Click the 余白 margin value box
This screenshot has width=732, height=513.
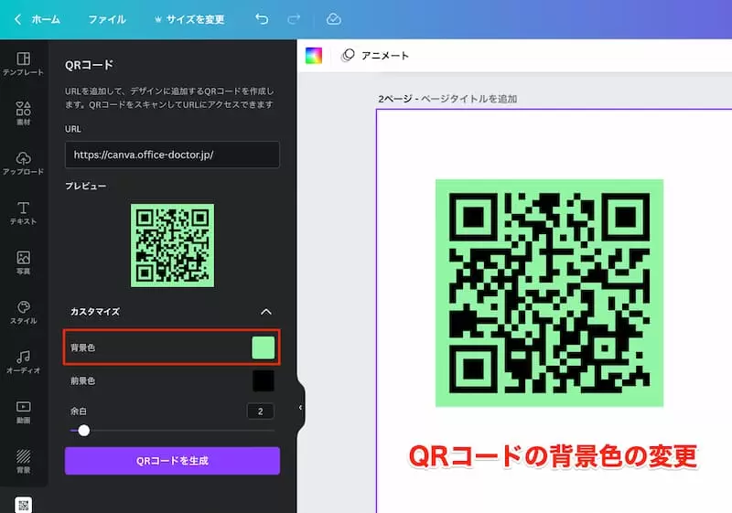(260, 411)
